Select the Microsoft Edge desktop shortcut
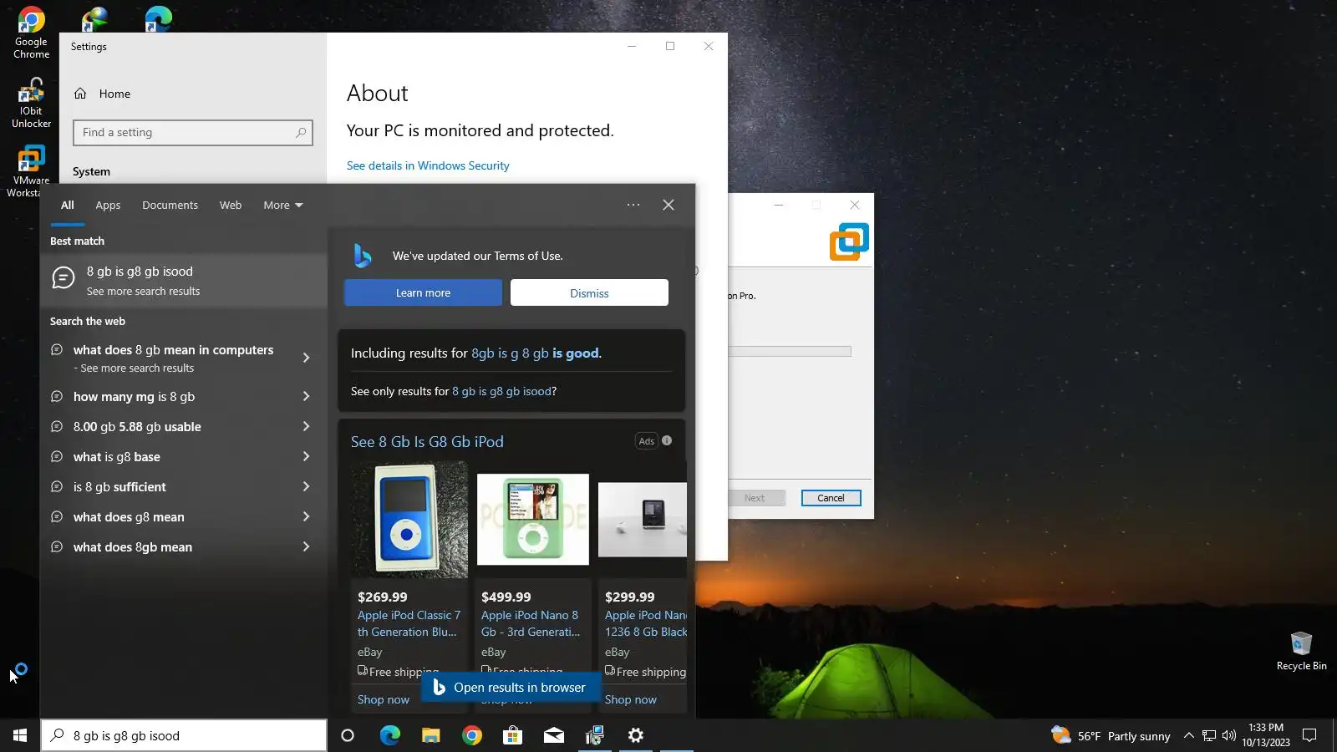The image size is (1337, 752). click(157, 18)
